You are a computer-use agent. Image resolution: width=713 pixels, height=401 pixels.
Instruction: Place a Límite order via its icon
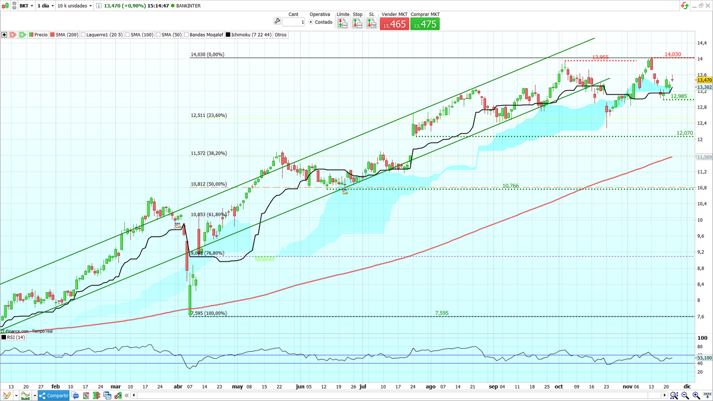click(x=343, y=23)
